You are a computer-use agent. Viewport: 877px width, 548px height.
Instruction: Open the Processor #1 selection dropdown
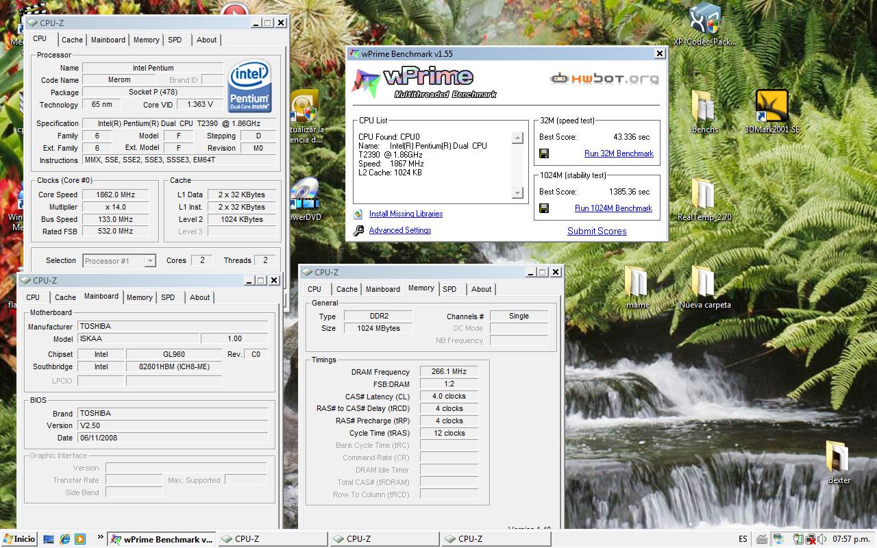tap(119, 261)
